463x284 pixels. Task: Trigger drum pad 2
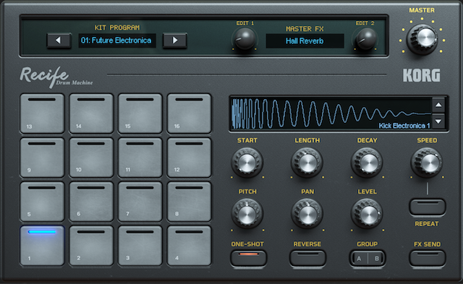point(91,246)
